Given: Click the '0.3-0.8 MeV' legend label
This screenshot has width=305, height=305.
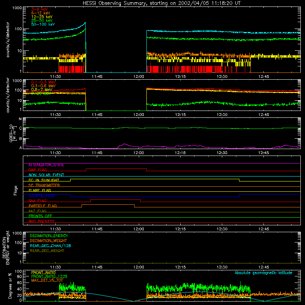Looking at the screenshot, I should [43, 86].
